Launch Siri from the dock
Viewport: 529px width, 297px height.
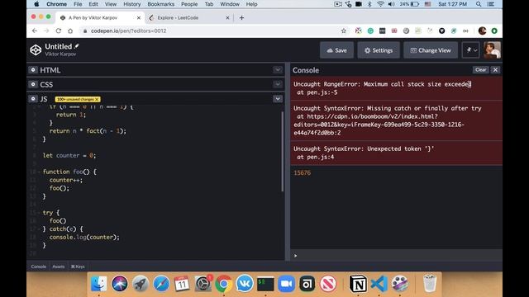[120, 284]
